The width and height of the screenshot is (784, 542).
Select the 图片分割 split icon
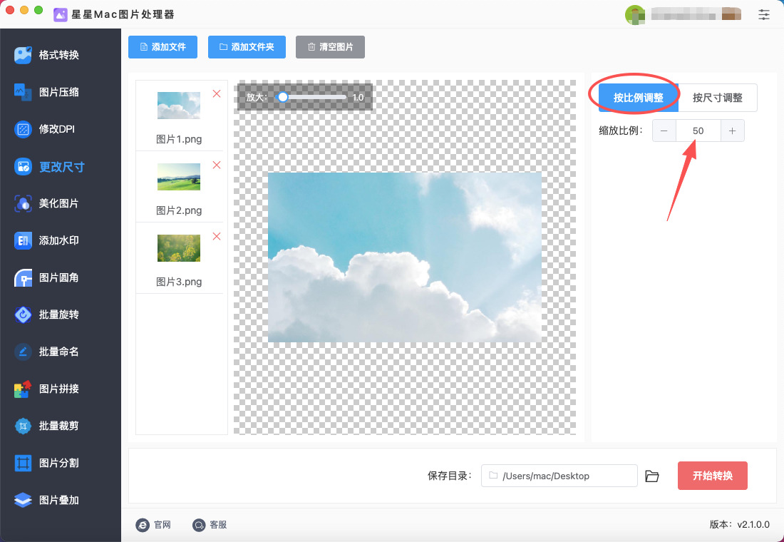point(23,463)
